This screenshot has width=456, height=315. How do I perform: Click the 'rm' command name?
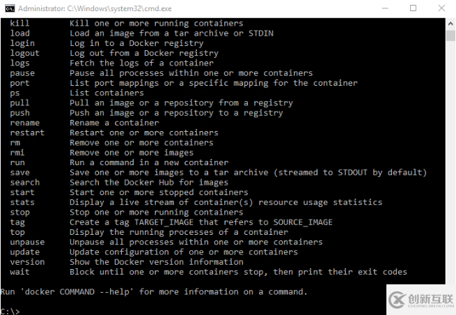[15, 143]
